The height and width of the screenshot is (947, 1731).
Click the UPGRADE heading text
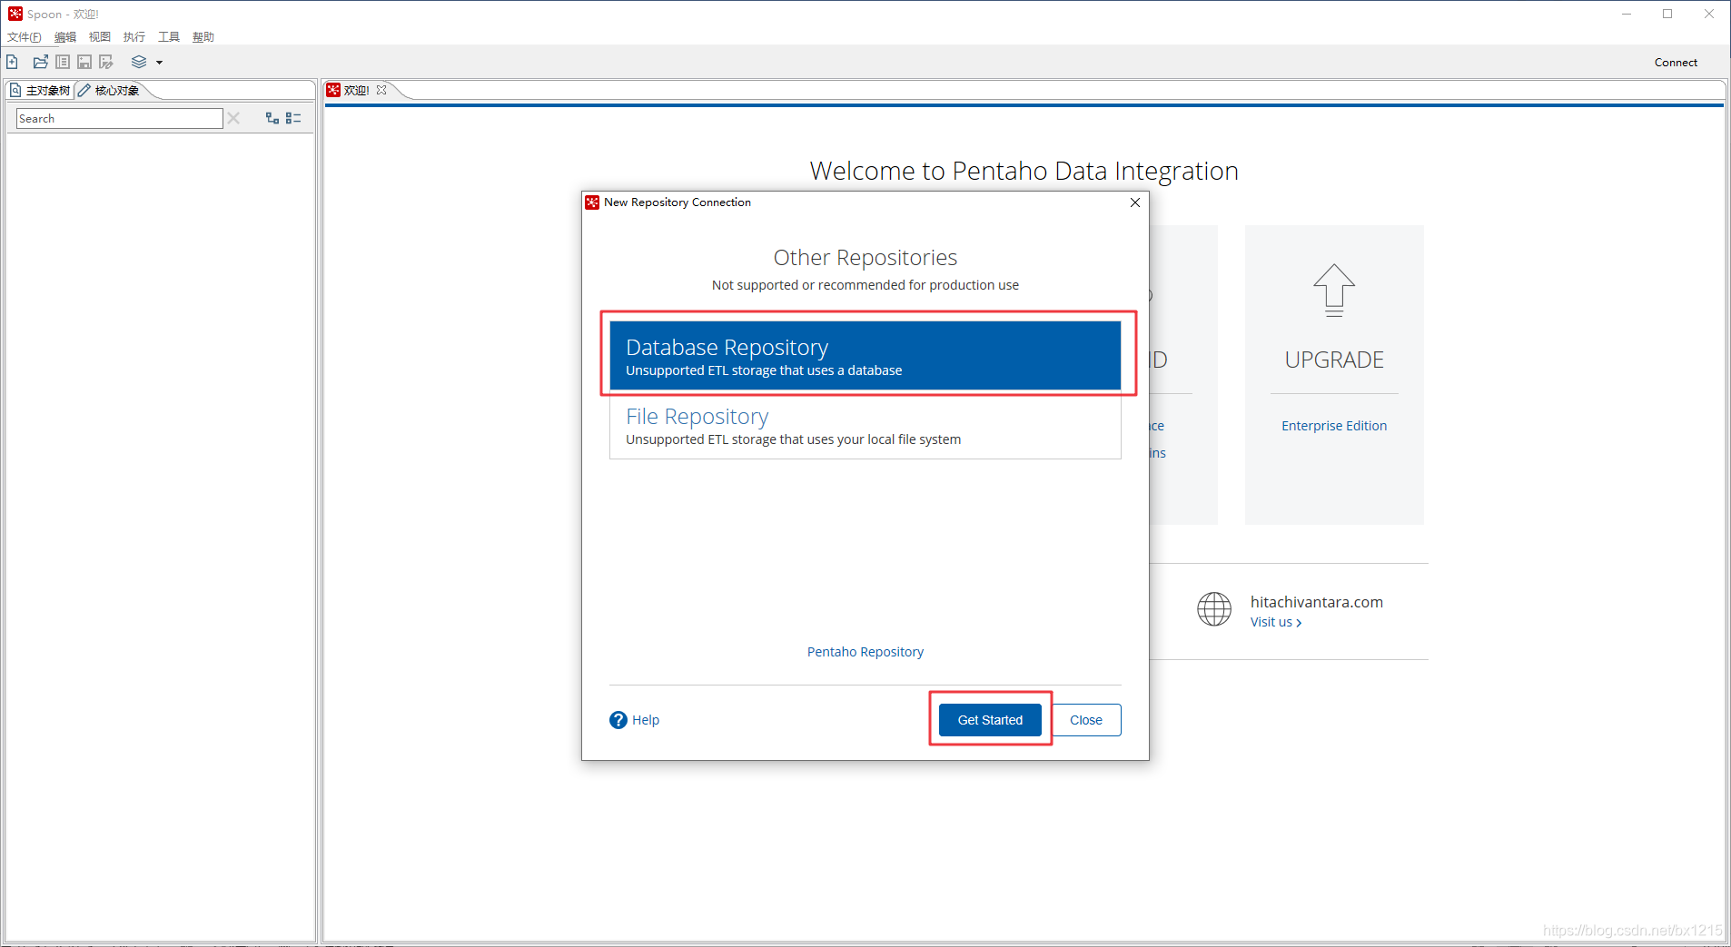pyautogui.click(x=1334, y=360)
